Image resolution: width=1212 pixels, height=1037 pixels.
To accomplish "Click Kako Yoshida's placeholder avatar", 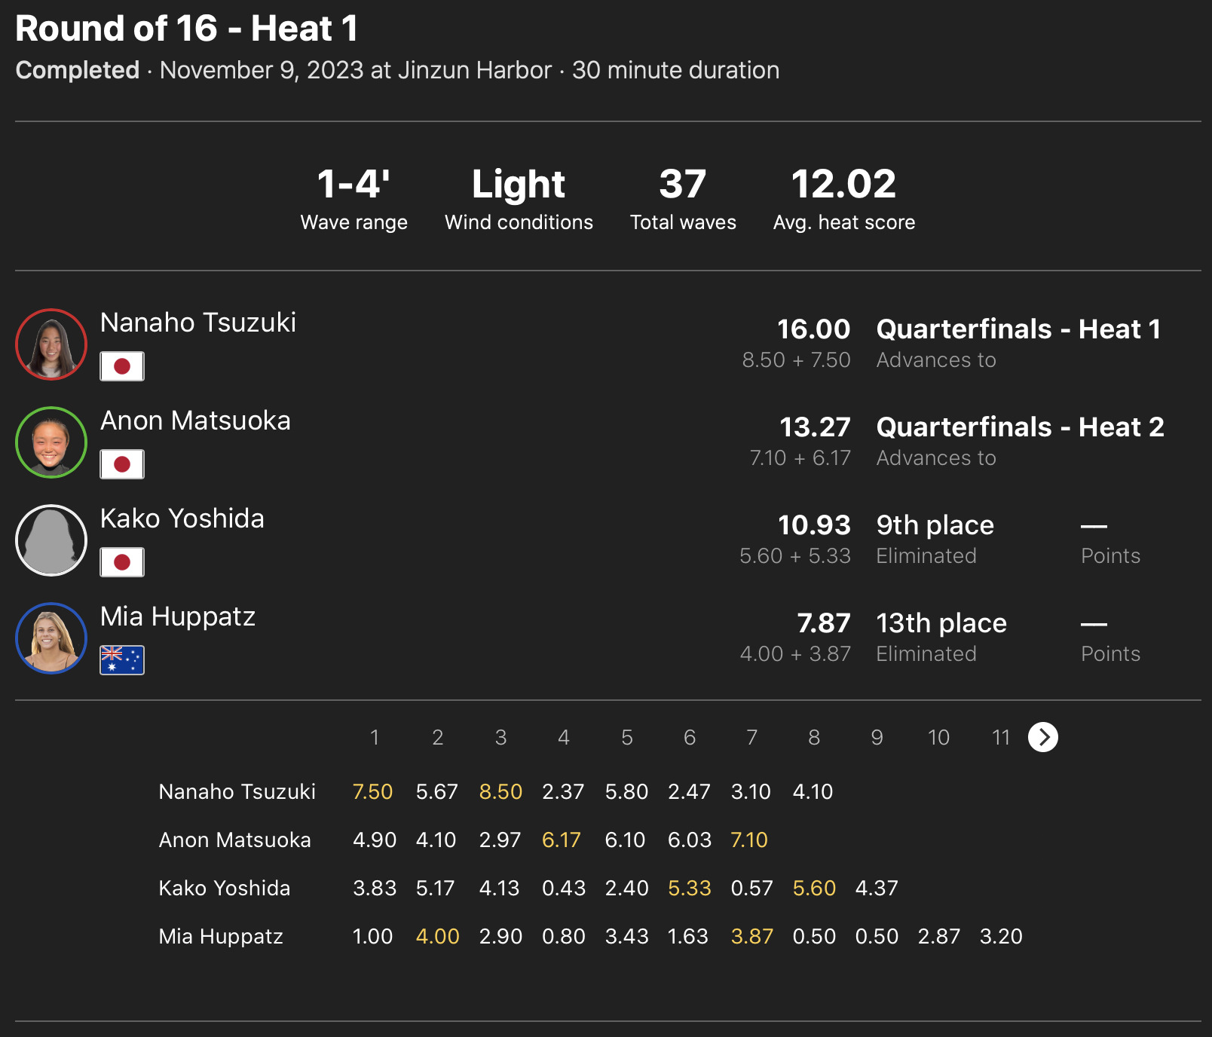I will point(51,540).
